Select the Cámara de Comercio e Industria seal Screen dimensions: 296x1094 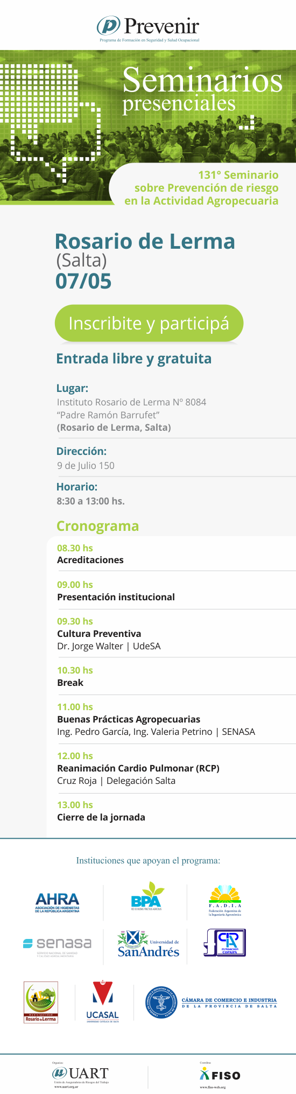pos(212,1002)
